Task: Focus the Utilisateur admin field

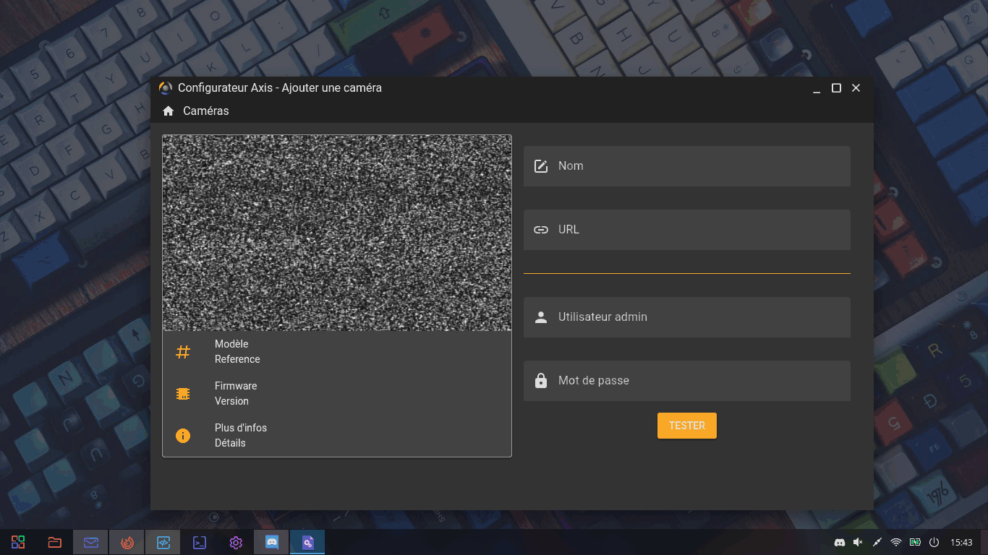Action: coord(687,317)
